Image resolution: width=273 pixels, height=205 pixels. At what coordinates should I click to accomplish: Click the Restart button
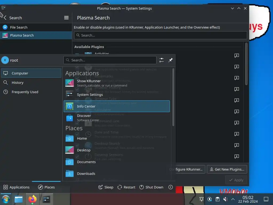(x=126, y=187)
